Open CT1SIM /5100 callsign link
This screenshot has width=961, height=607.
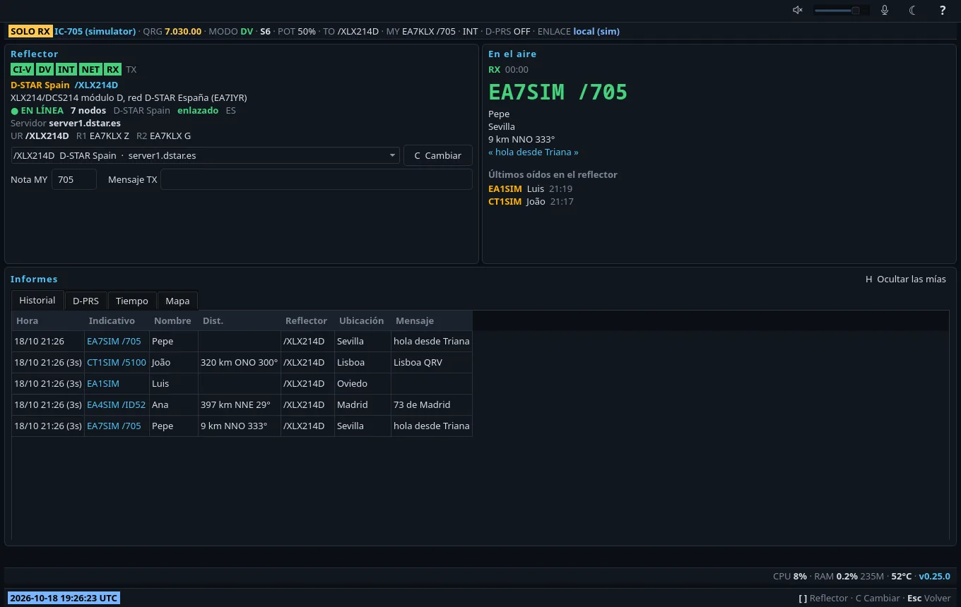pyautogui.click(x=117, y=362)
